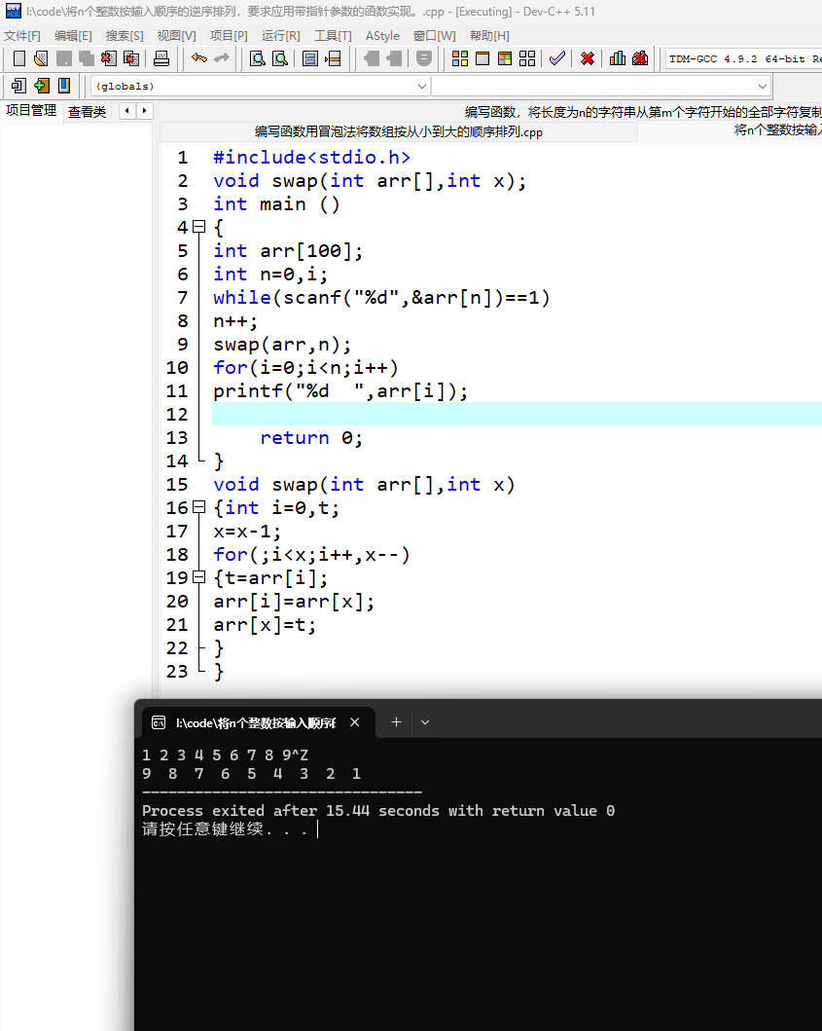Click the Close All files icon
The image size is (822, 1031).
click(x=130, y=58)
